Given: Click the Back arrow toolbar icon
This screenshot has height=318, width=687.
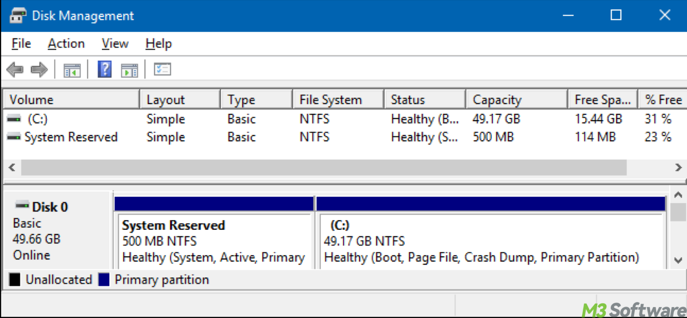Looking at the screenshot, I should tap(15, 70).
